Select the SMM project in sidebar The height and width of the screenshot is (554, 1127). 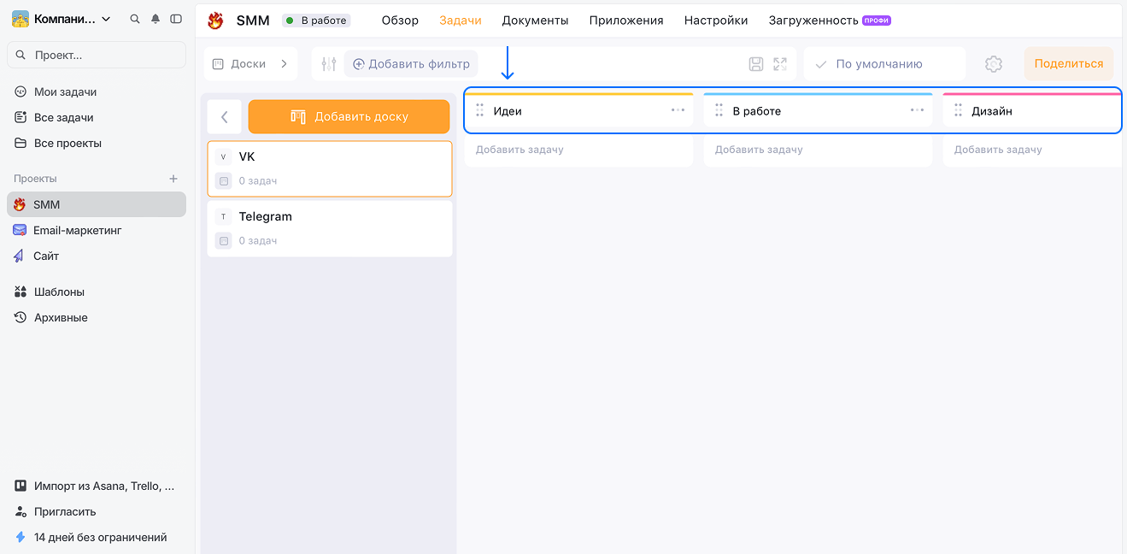(97, 204)
